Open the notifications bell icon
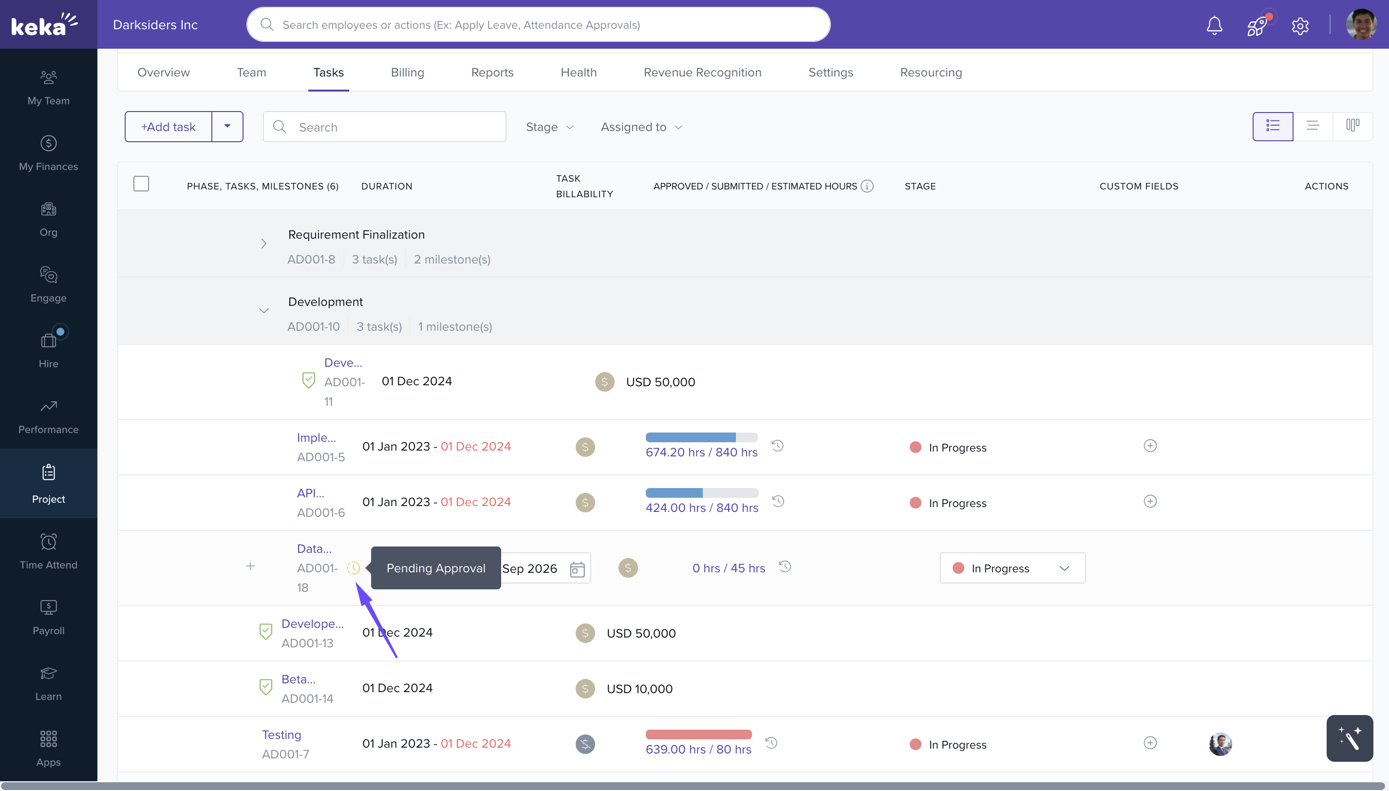Viewport: 1389px width, 791px height. coord(1214,25)
